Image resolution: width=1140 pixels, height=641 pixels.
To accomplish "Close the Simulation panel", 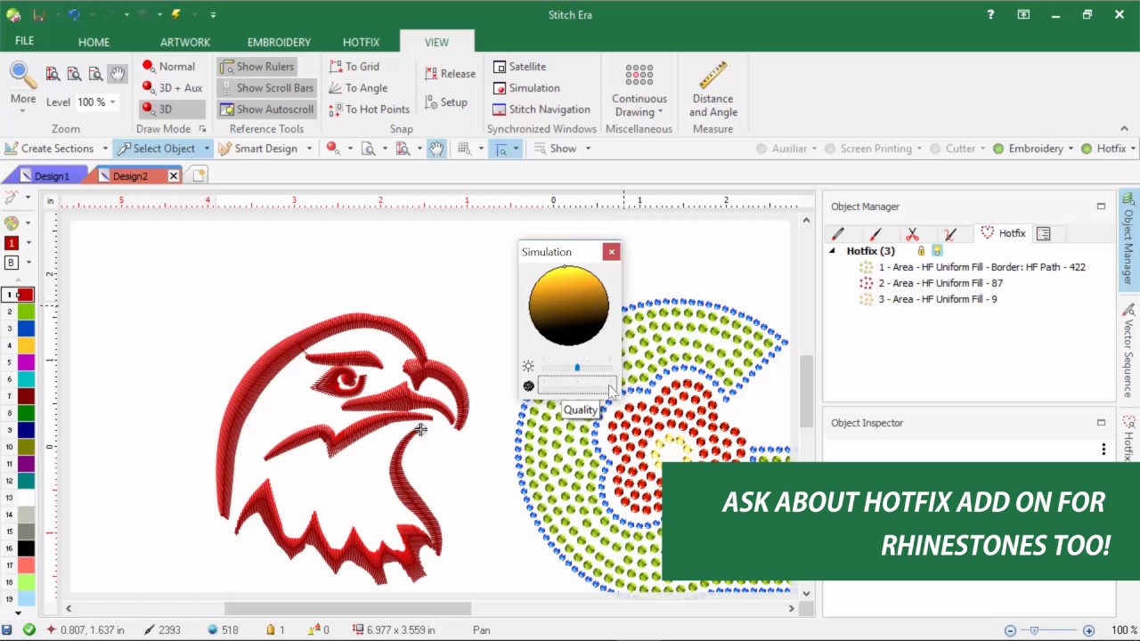I will (612, 252).
